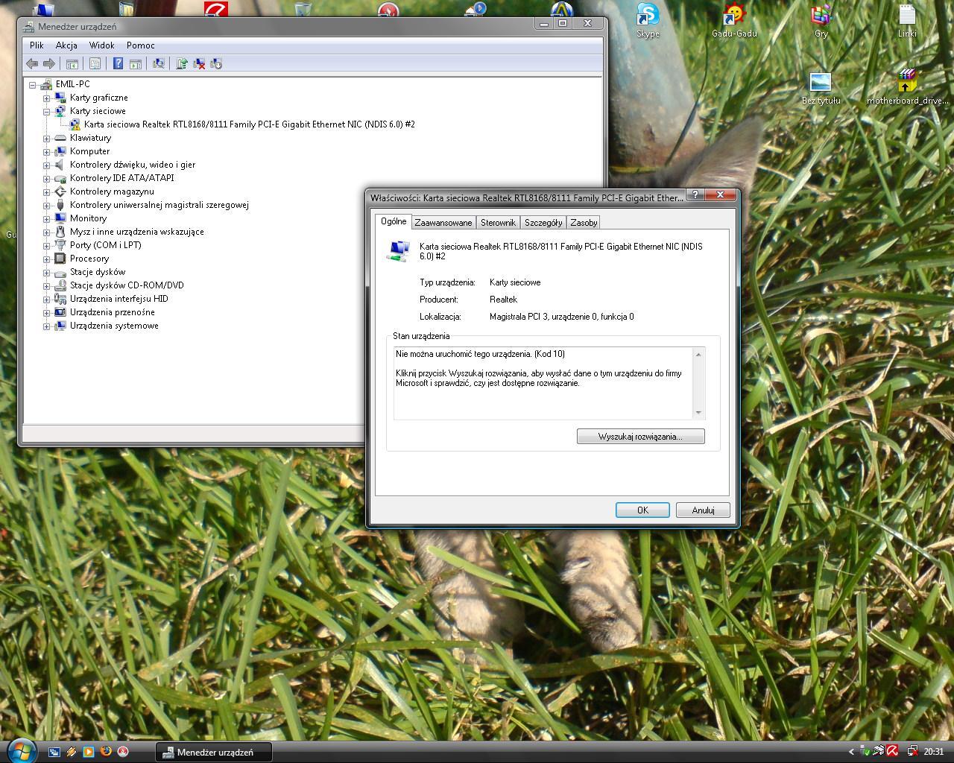954x763 pixels.
Task: Expand Kontrolery dźwięku, wideo i gier
Action: pyautogui.click(x=46, y=165)
